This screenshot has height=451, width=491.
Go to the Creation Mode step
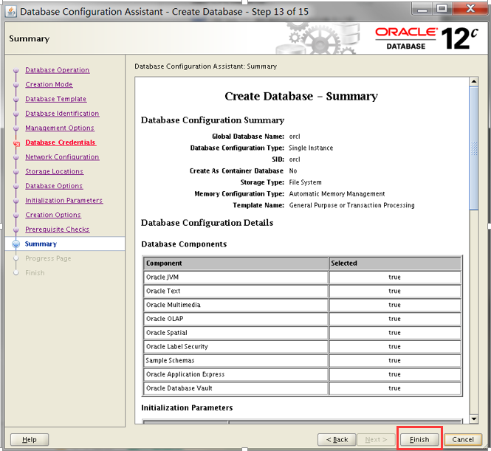click(x=49, y=84)
